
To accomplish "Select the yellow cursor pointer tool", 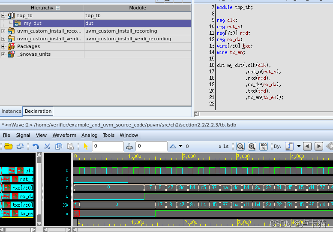I will click(x=85, y=146).
